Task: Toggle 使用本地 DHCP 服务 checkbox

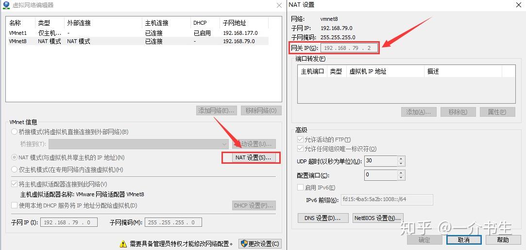Action: pyautogui.click(x=15, y=205)
